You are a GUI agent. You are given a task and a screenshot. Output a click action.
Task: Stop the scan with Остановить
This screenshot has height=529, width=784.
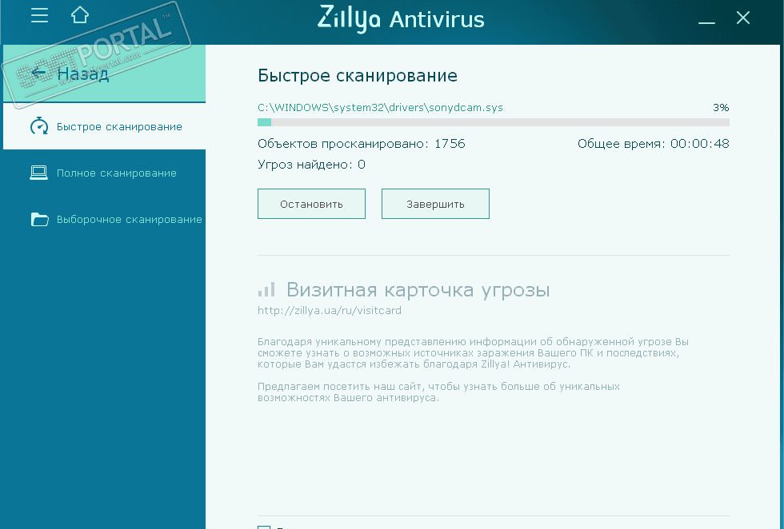coord(311,204)
